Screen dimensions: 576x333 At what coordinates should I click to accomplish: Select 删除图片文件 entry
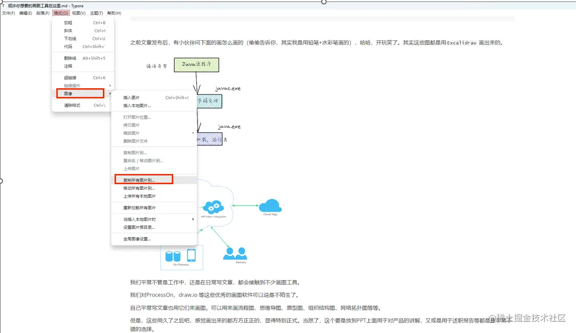point(154,141)
